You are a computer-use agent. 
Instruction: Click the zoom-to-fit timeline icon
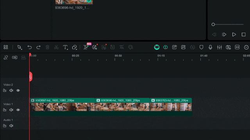[237, 47]
